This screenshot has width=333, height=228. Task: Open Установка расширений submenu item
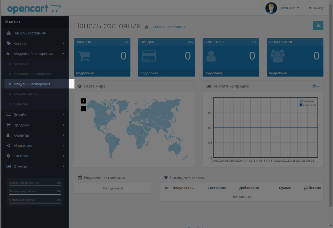[x=33, y=74]
